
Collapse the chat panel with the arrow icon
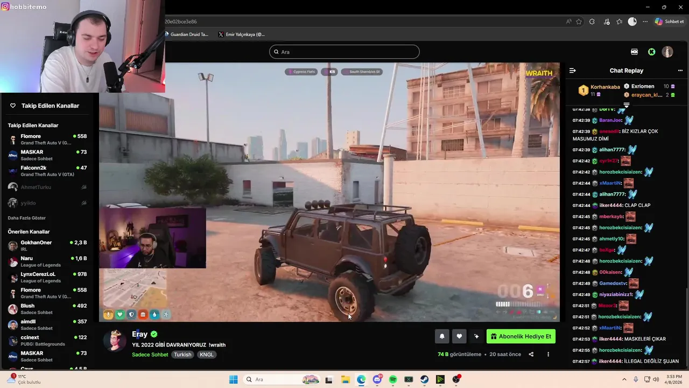pos(573,71)
